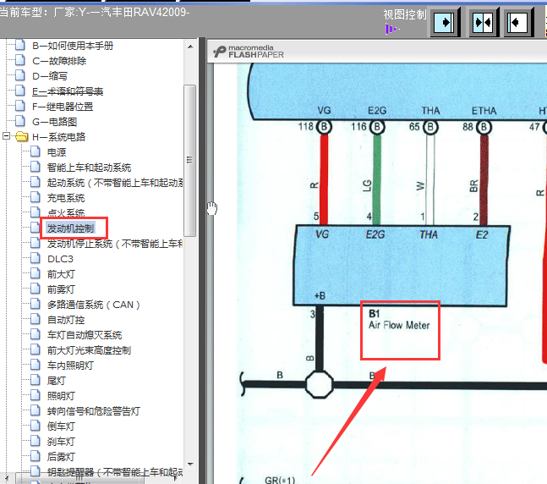Click the THA terminal 65 connector circle
Screen dimensions: 547x484
430,127
